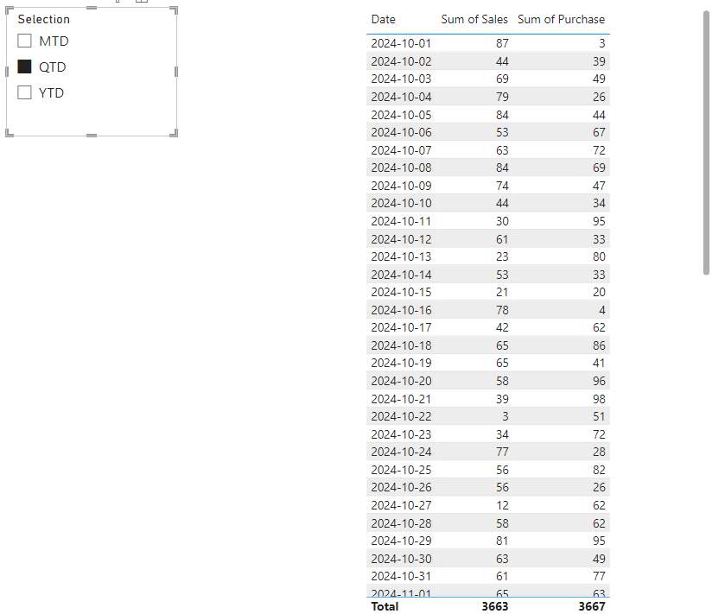Select the 2024-10-06 date cell
The width and height of the screenshot is (725, 614).
tap(401, 133)
